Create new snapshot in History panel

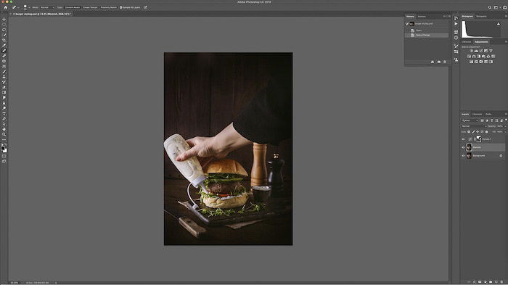point(438,62)
